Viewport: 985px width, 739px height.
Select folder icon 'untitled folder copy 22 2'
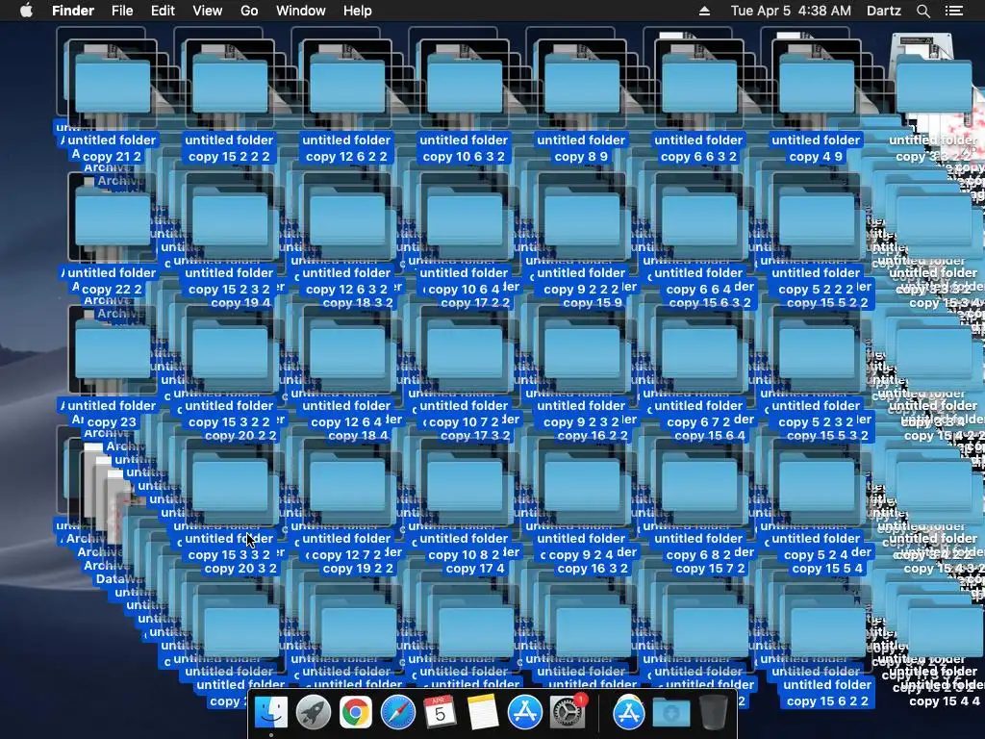[x=113, y=217]
